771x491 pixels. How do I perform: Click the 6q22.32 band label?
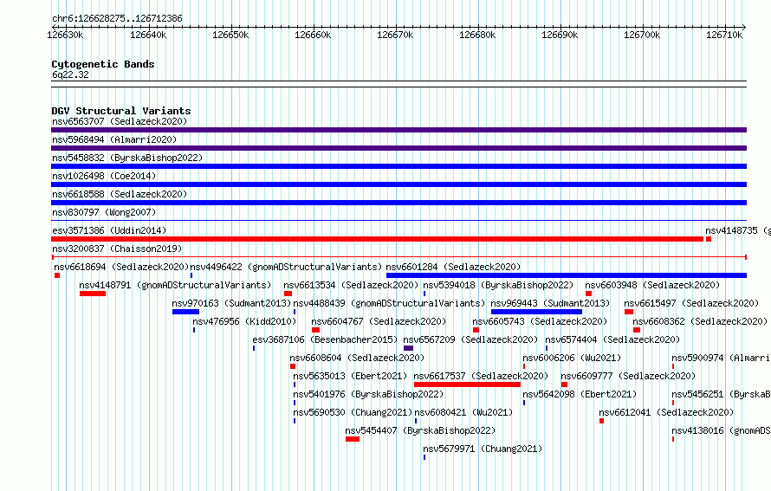(x=70, y=74)
